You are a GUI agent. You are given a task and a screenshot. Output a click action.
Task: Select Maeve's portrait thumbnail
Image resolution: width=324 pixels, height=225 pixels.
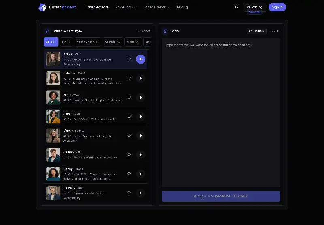tap(53, 136)
